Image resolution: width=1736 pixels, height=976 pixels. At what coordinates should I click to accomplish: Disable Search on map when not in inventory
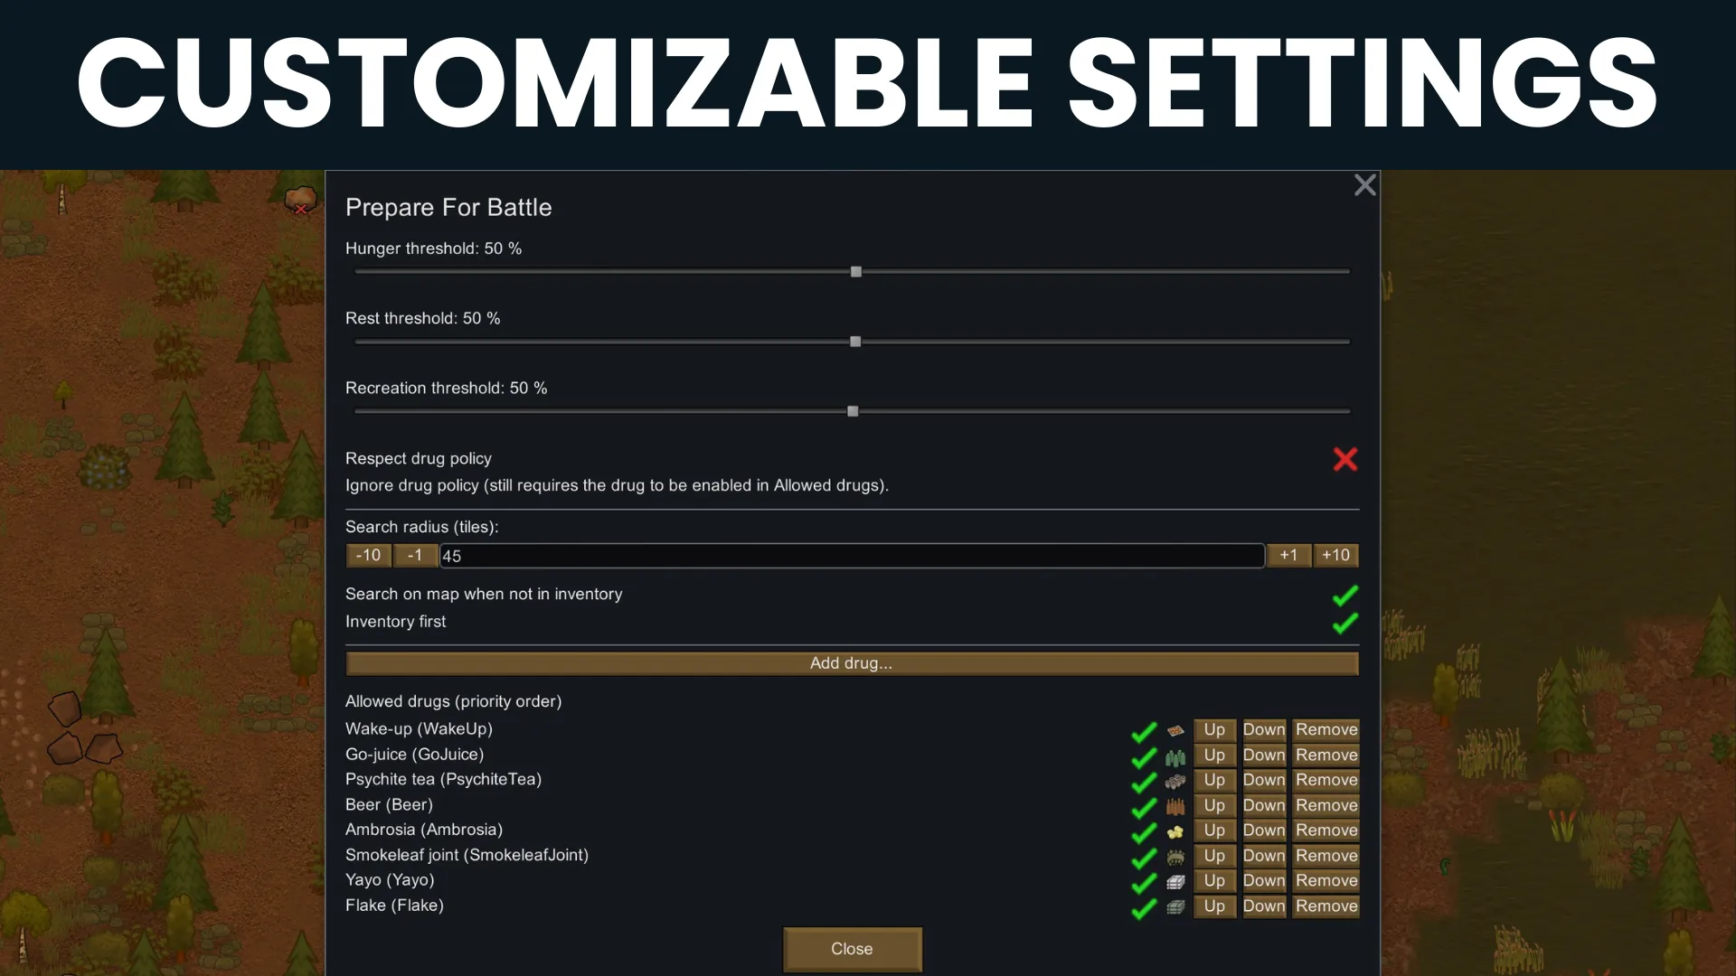tap(1344, 596)
